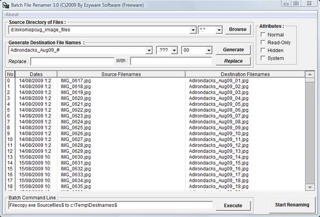The width and height of the screenshot is (320, 217).
Task: Open the *.* file filter dropdown
Action: click(219, 30)
